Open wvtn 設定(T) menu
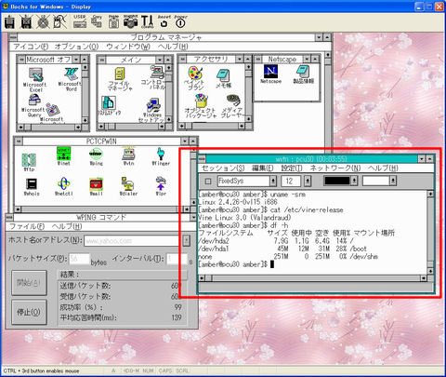446x377 pixels. [x=292, y=168]
